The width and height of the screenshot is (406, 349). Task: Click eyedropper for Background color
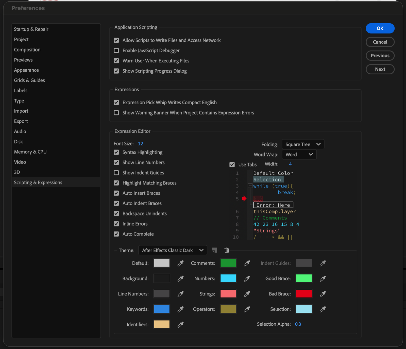click(180, 278)
